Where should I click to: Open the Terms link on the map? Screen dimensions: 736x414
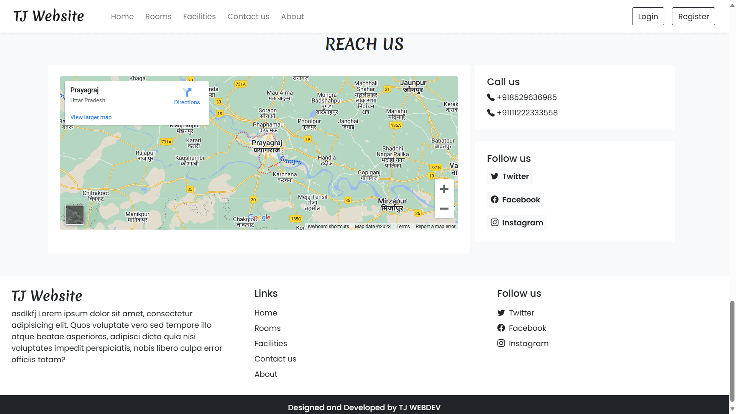click(403, 226)
